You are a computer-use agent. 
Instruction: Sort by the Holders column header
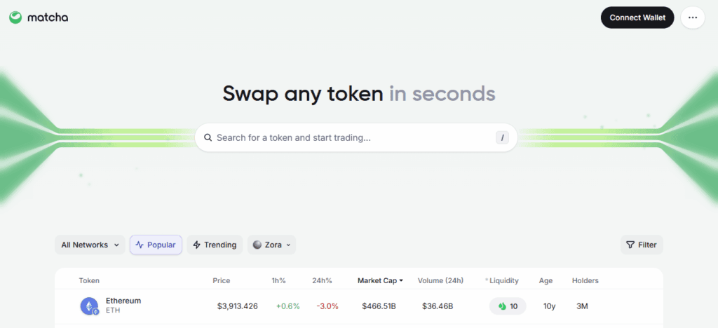click(585, 281)
